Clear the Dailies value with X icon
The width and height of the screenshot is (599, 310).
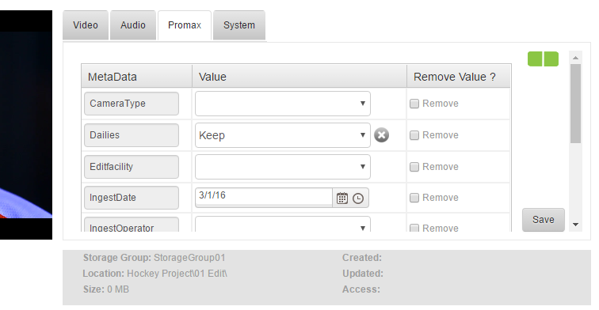(381, 135)
